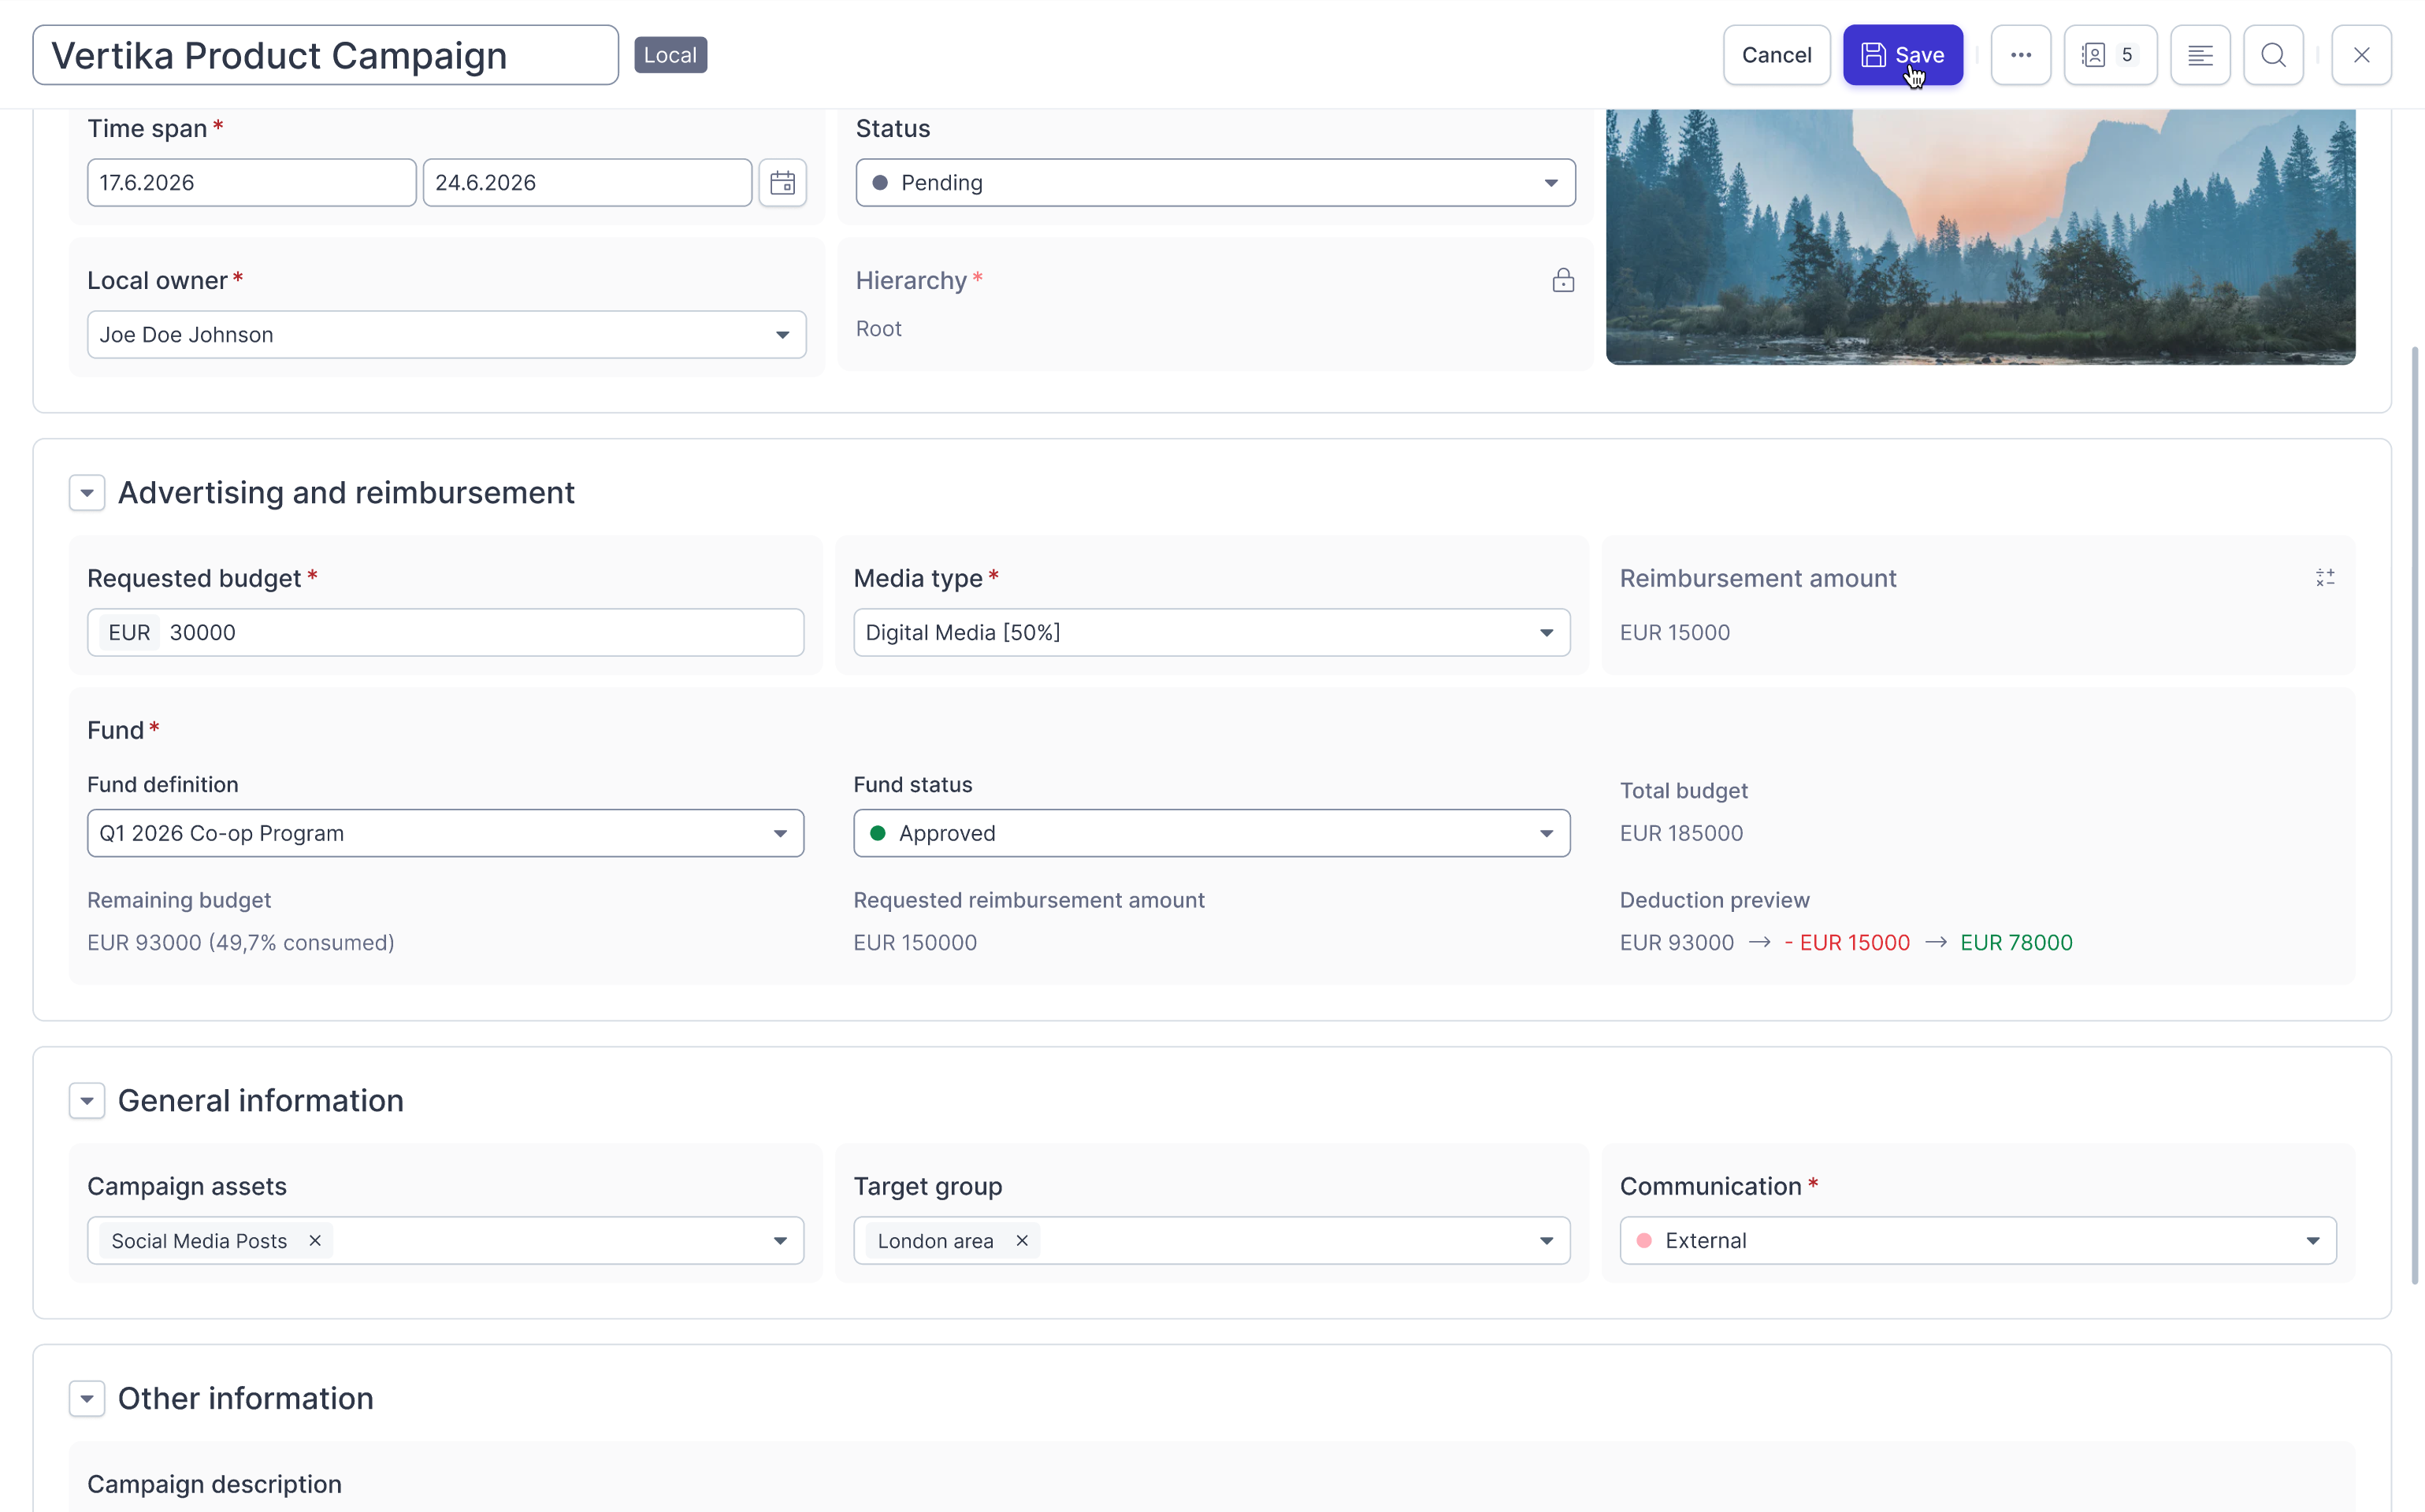Click the Campaign description label

[x=214, y=1484]
